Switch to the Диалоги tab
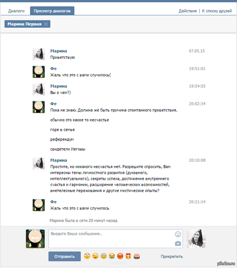 point(16,11)
